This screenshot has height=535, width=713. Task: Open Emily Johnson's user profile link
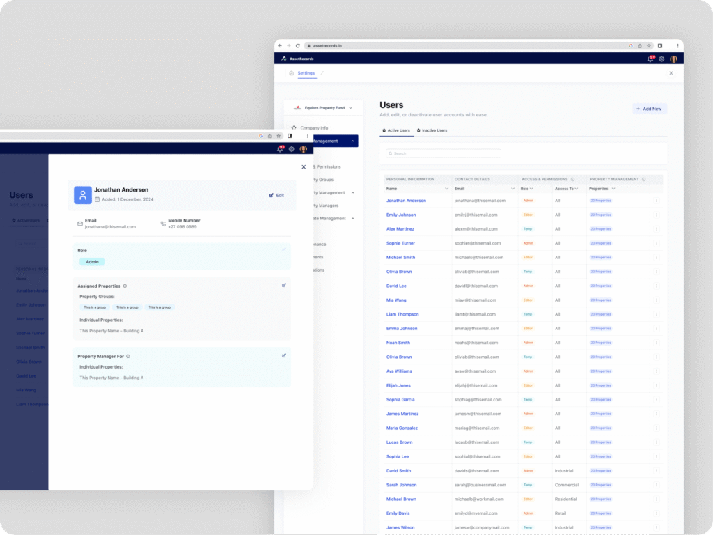[401, 215]
